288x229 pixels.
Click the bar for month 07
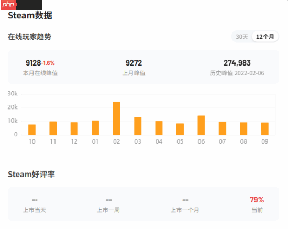pos(223,128)
